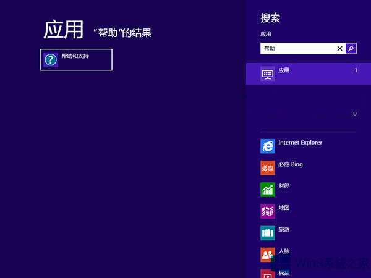This screenshot has width=371, height=278.
Task: Choose the 应用 search category label
Action: click(x=284, y=70)
